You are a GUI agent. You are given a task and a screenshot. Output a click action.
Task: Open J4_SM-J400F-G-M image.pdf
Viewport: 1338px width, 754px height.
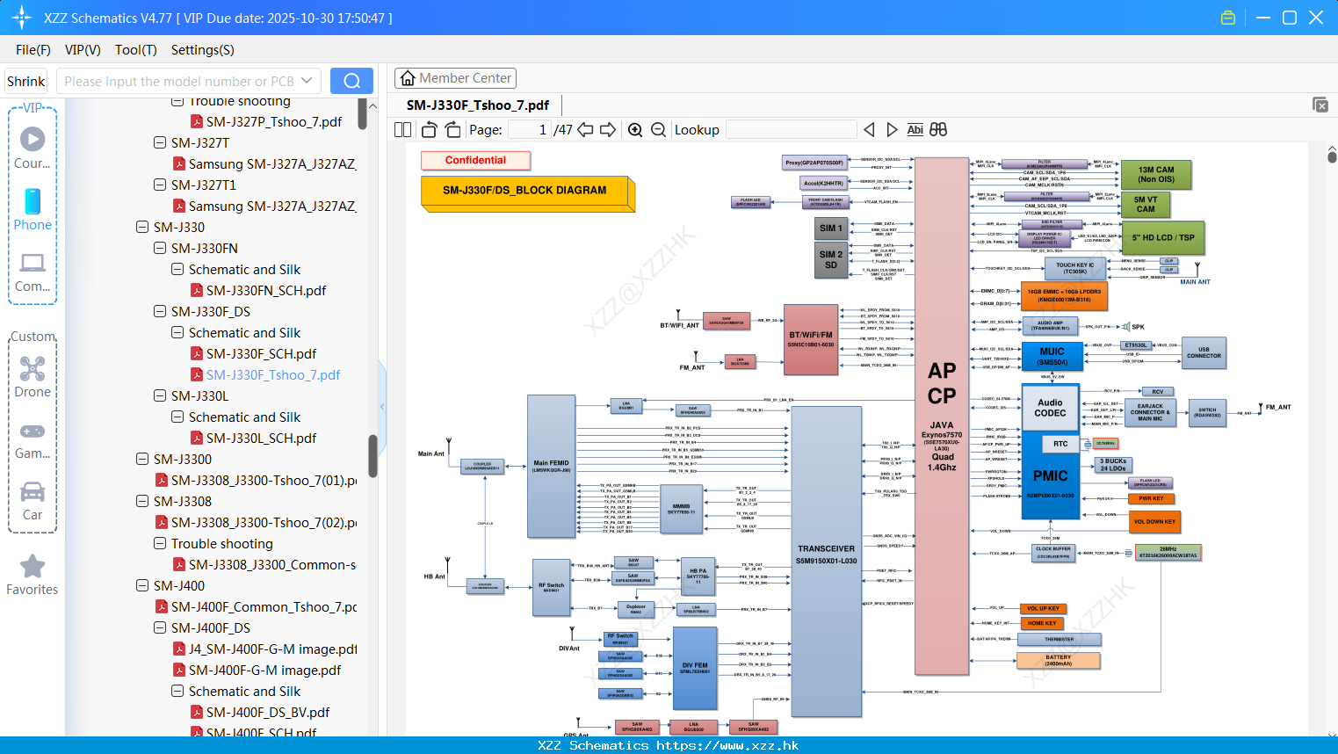[272, 649]
